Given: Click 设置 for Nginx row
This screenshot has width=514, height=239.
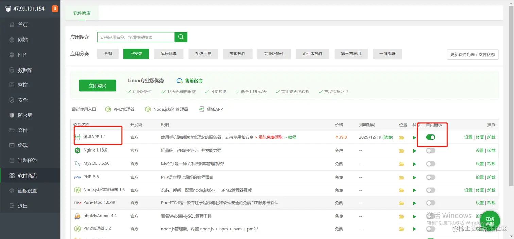Looking at the screenshot, I should 480,150.
